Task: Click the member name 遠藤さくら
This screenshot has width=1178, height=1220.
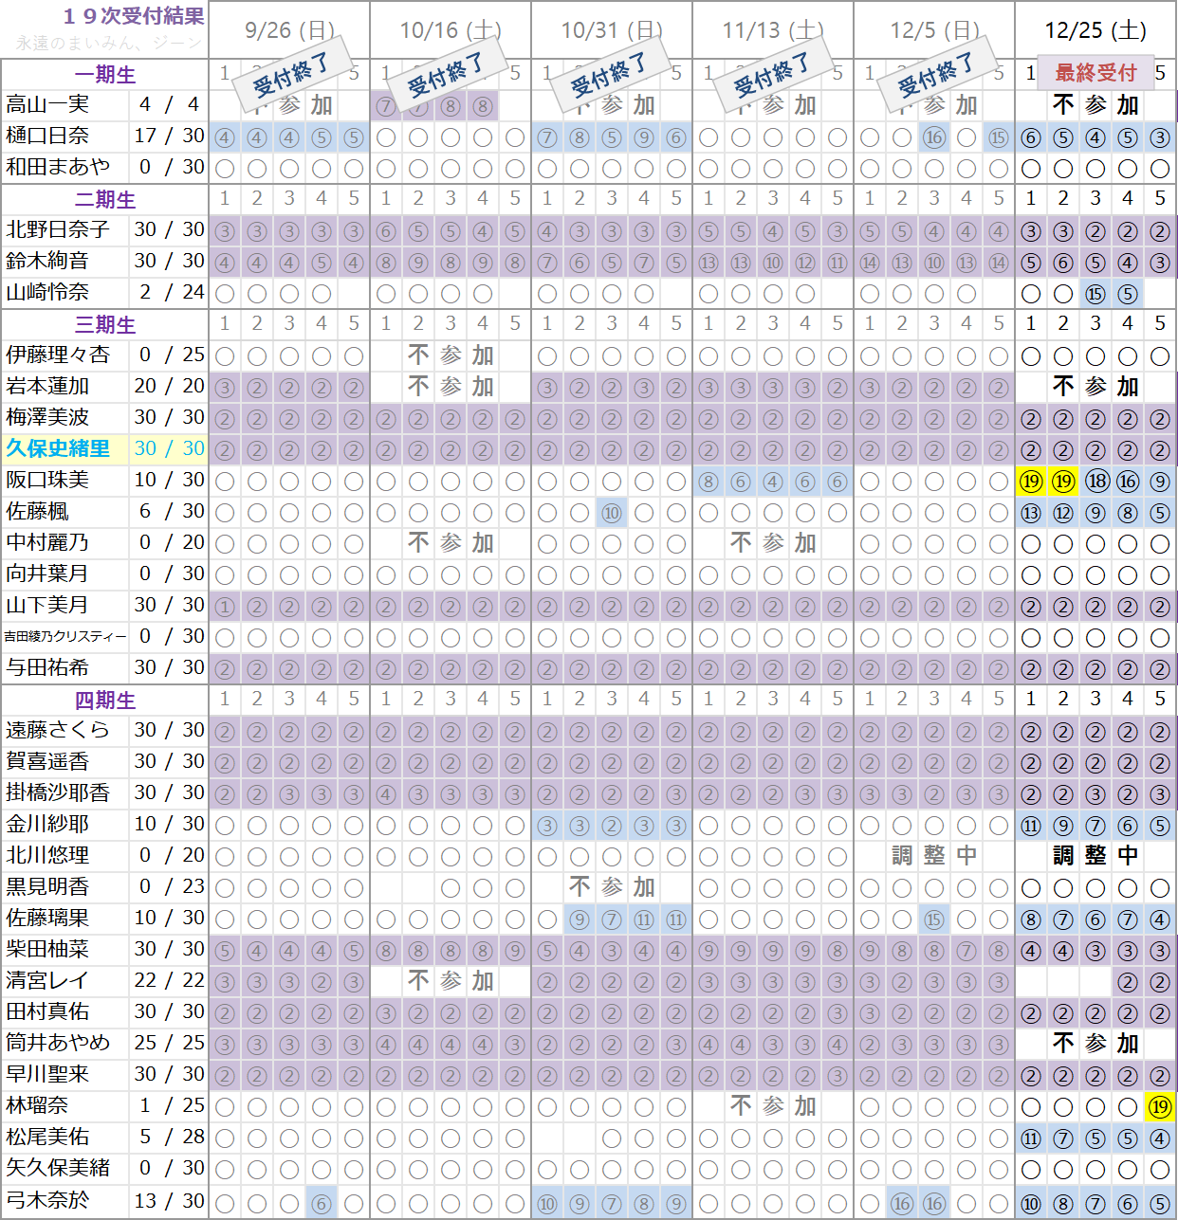Action: click(58, 730)
